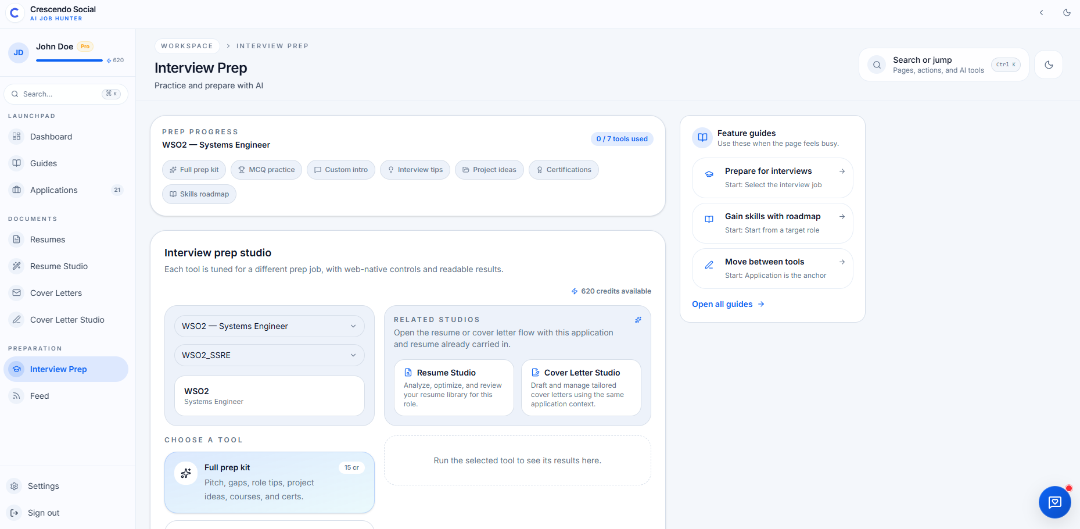
Task: Click the magnifier icon in Search or jump
Action: point(877,65)
